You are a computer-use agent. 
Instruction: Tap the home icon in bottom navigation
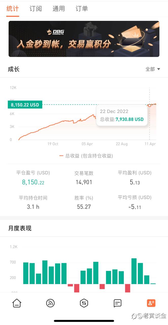[17, 303]
